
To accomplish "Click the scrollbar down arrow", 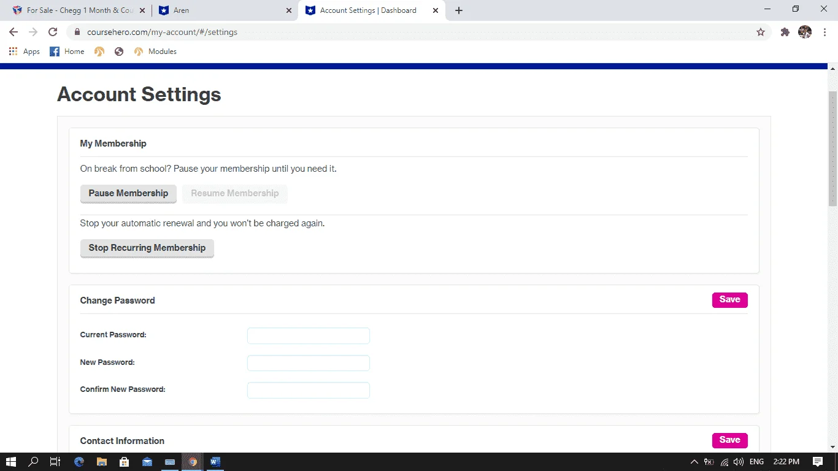I will pyautogui.click(x=832, y=448).
